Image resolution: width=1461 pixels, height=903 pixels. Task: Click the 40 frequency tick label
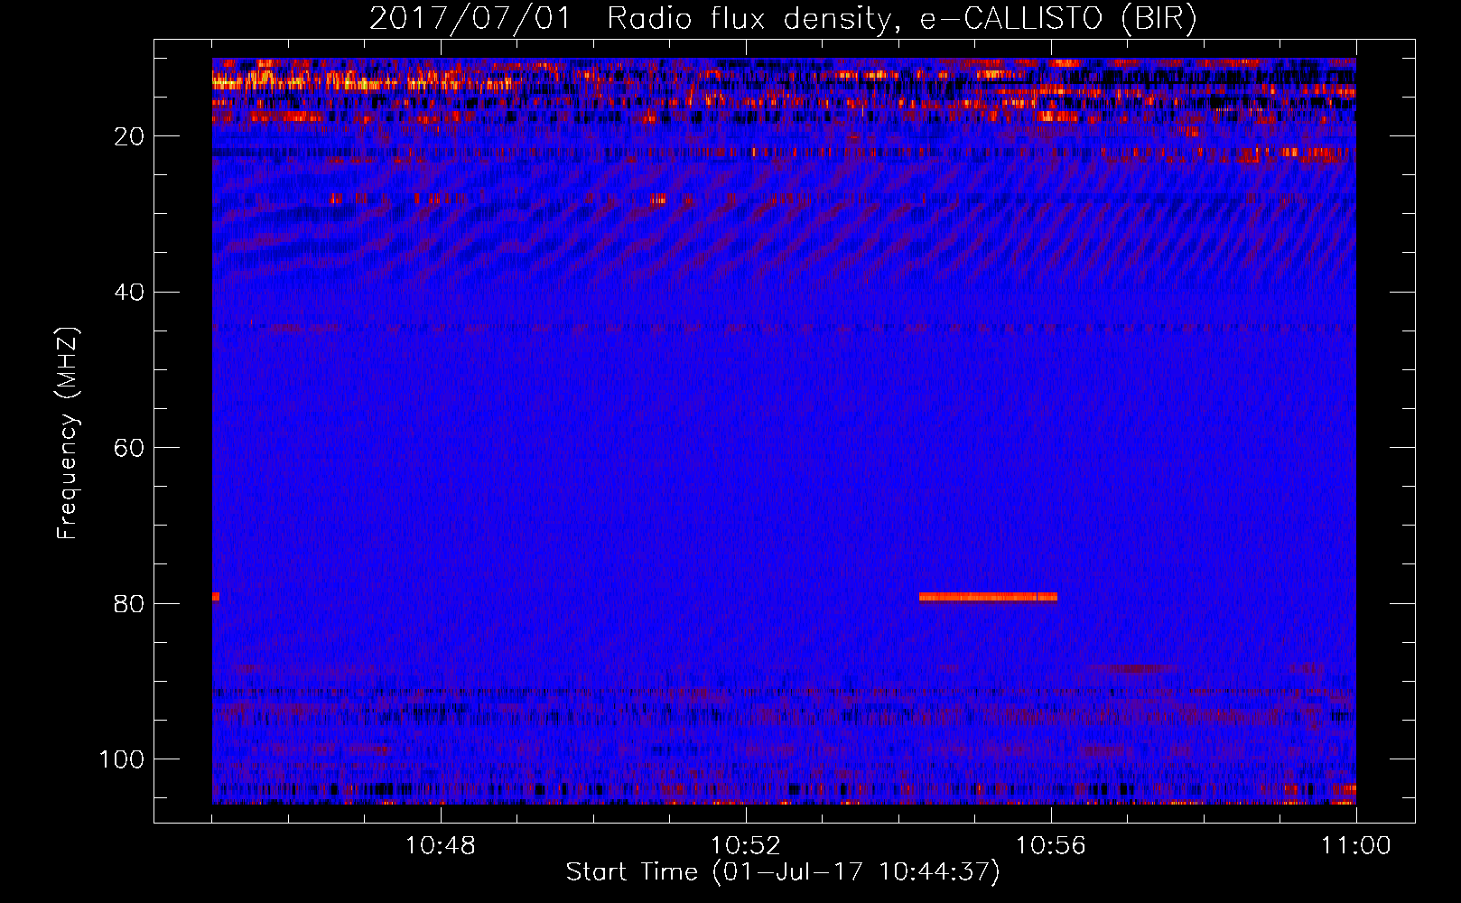coord(130,293)
